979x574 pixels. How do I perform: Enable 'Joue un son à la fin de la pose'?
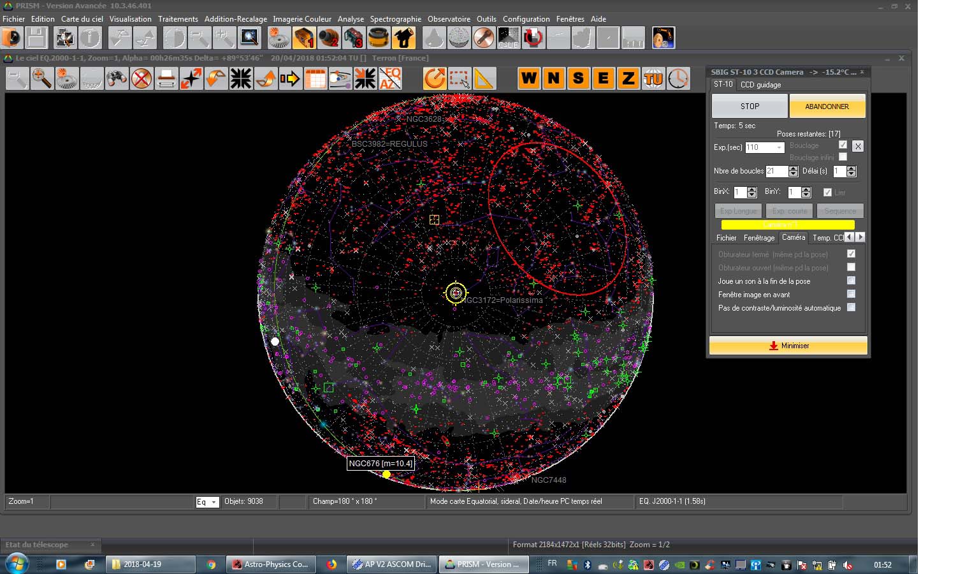(851, 281)
